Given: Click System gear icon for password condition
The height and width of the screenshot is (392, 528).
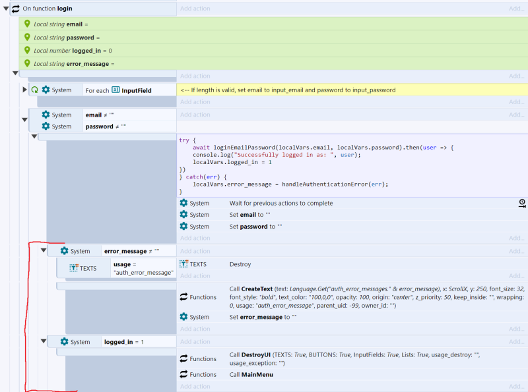Looking at the screenshot, I should coord(46,126).
